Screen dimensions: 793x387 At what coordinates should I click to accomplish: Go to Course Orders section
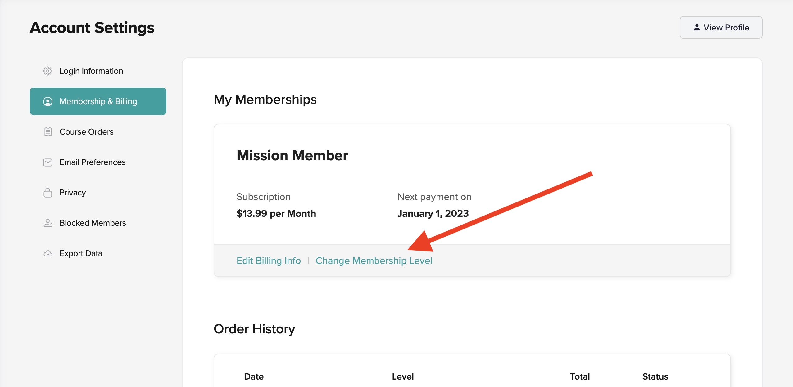(x=86, y=132)
